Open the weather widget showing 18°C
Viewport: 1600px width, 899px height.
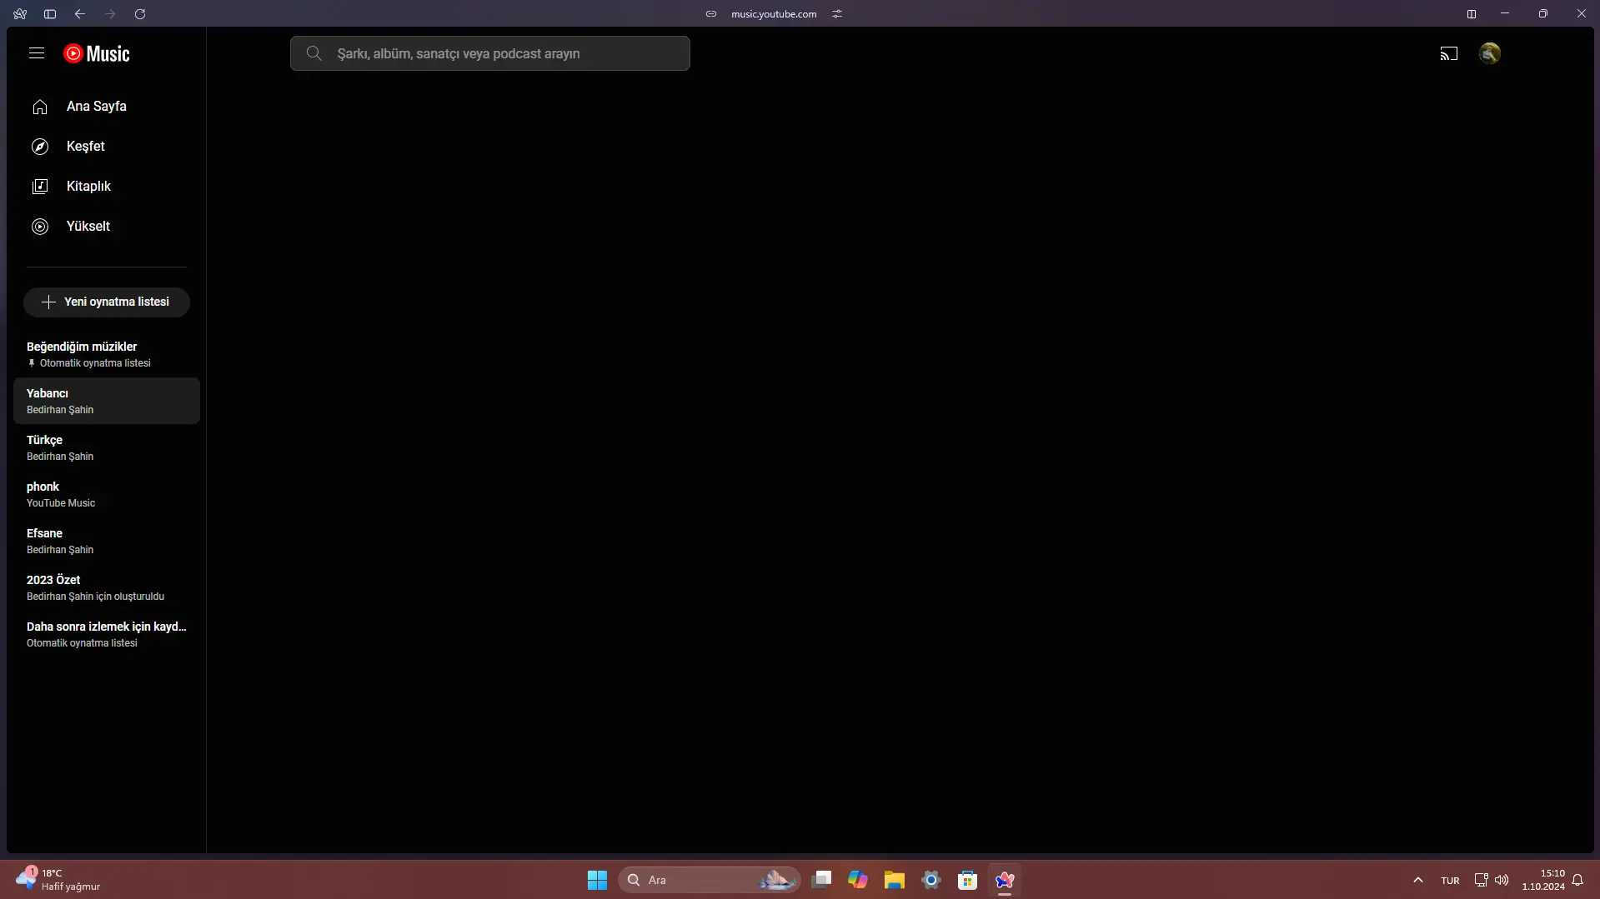[58, 880]
